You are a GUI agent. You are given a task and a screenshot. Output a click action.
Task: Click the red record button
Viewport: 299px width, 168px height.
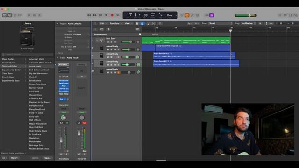click(112, 15)
